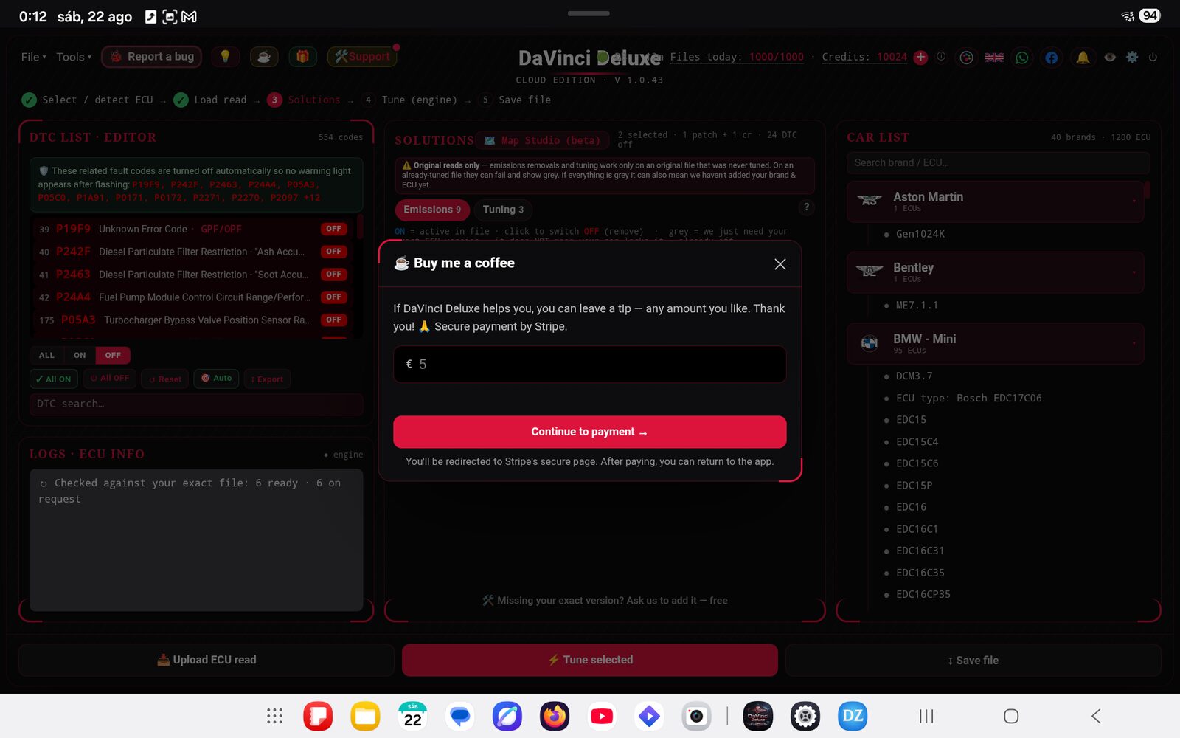The image size is (1180, 738).
Task: Select the ON filter in DTC list
Action: tap(80, 356)
